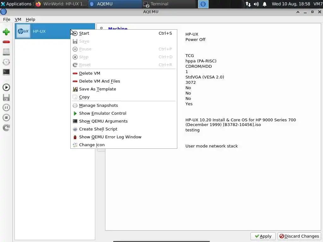
Task: Select Change Icon menu entry
Action: tap(124, 145)
